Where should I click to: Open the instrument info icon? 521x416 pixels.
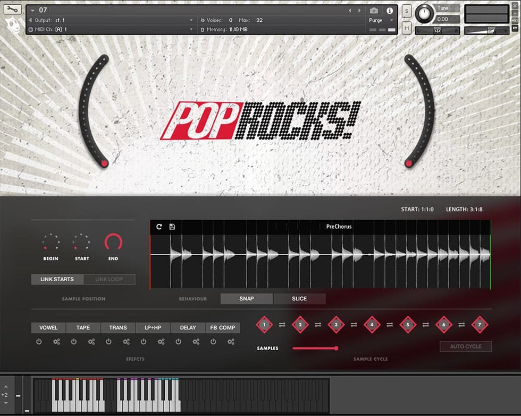click(390, 11)
